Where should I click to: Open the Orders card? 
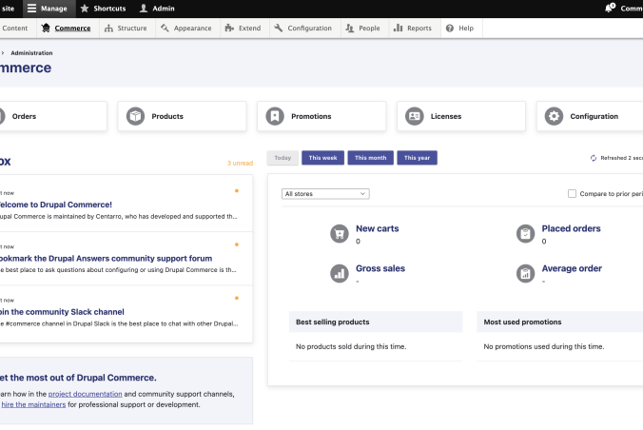pyautogui.click(x=52, y=116)
